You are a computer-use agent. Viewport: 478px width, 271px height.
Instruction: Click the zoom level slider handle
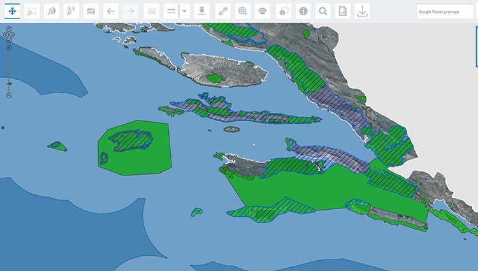tap(9, 84)
